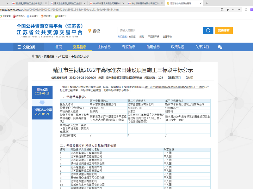Screen dimensions: 253x189
Task: Click the 水利工程 breadcrumb link
Action: tap(63, 56)
